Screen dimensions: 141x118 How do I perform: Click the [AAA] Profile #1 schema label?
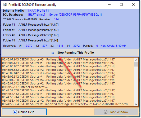39,11
